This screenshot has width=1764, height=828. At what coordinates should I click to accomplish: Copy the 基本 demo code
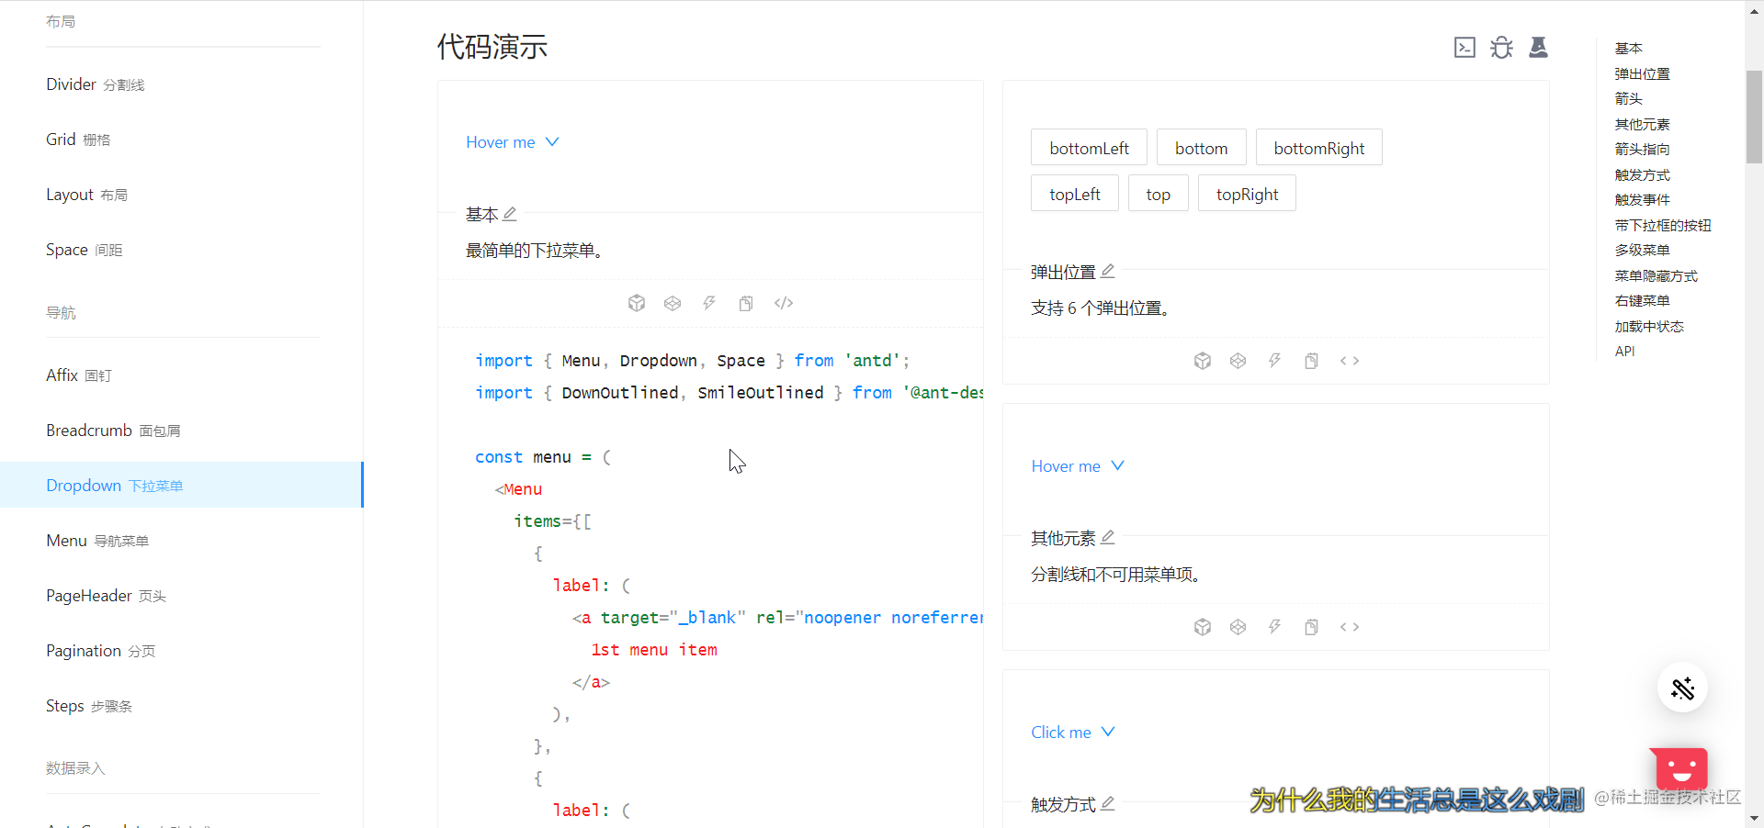(746, 303)
